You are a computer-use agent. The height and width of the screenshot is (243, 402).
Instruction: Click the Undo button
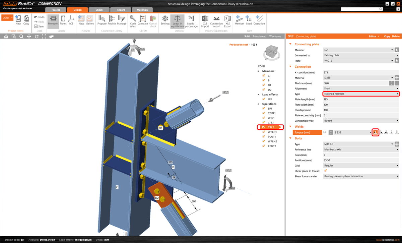pyautogui.click(x=39, y=17)
